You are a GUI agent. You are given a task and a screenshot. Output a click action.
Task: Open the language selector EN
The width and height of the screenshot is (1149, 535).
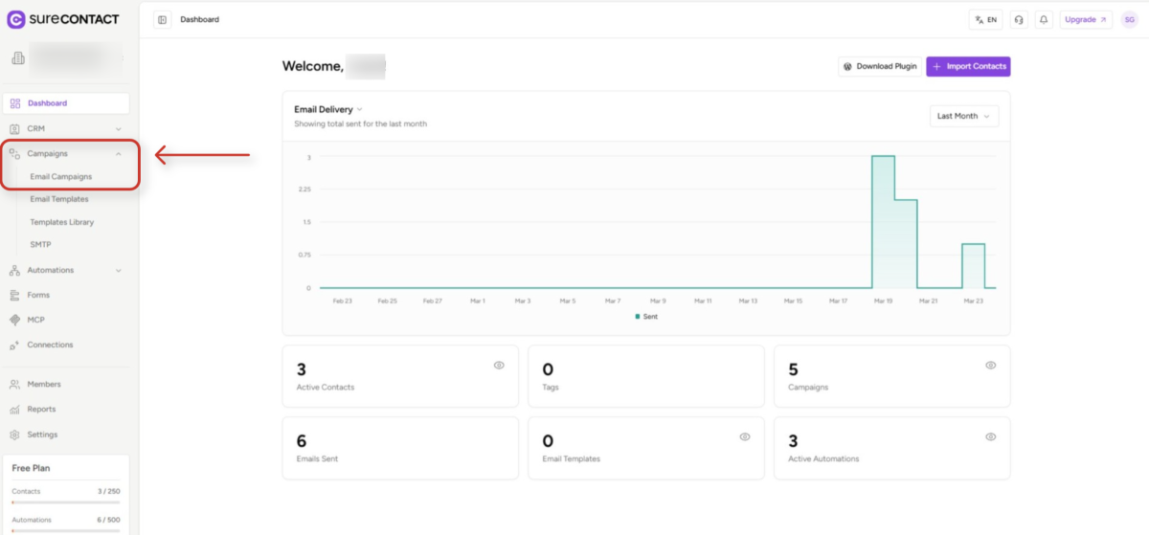pyautogui.click(x=985, y=19)
